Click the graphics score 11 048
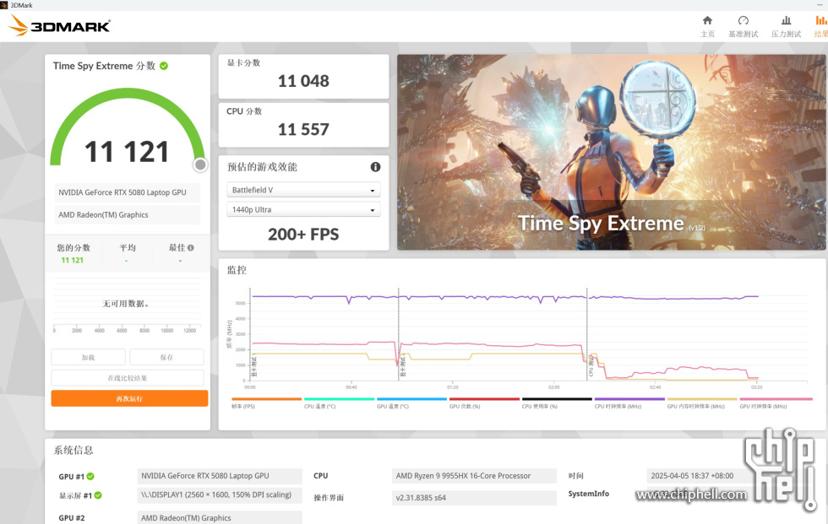This screenshot has height=524, width=828. (303, 81)
